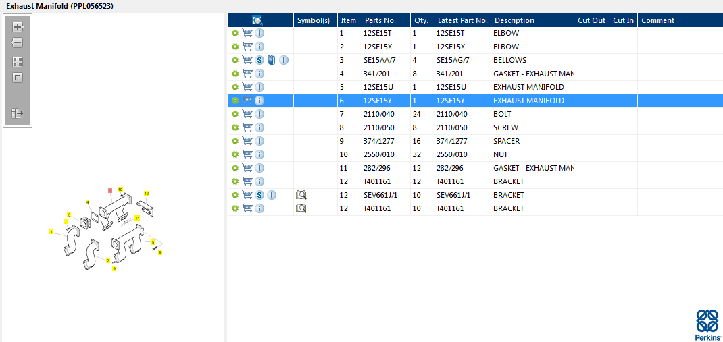The height and width of the screenshot is (342, 723).
Task: Click the green gear for 12SE15X elbow
Action: 235,47
